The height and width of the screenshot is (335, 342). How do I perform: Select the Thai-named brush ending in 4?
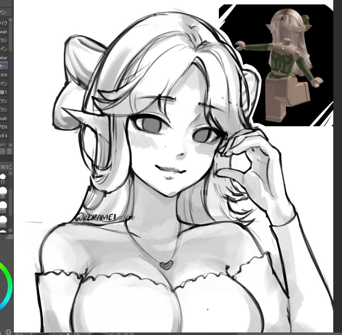point(4,135)
